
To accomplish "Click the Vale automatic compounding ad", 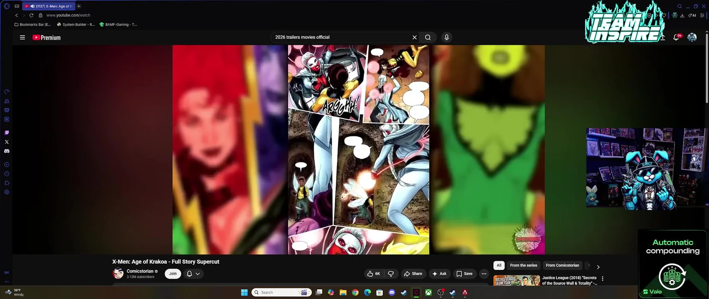I will [672, 264].
